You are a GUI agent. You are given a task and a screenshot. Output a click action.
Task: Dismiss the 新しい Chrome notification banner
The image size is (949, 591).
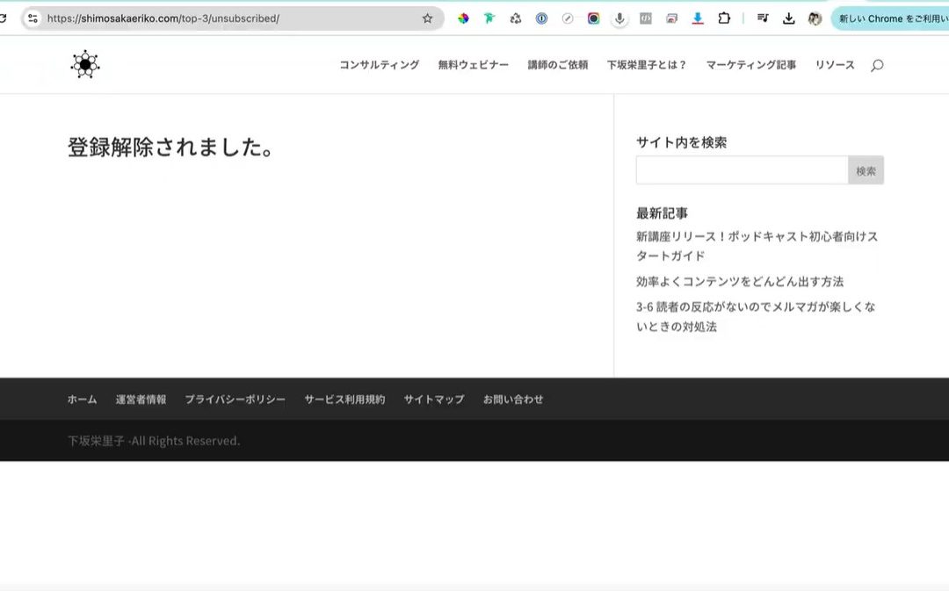[x=896, y=18]
